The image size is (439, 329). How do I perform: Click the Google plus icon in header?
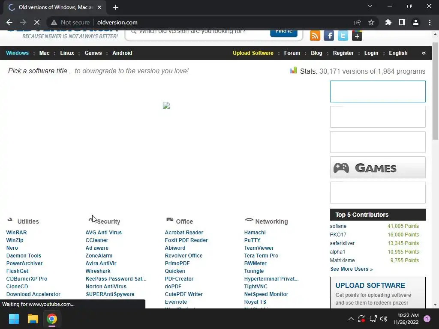click(x=357, y=36)
